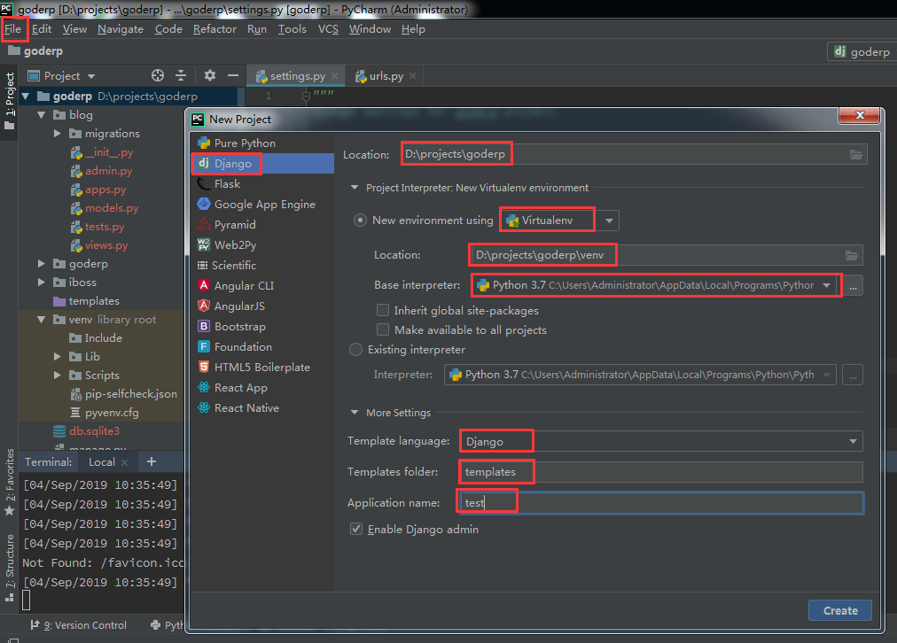Viewport: 897px width, 643px height.
Task: Select Pyramid project type
Action: tap(262, 225)
